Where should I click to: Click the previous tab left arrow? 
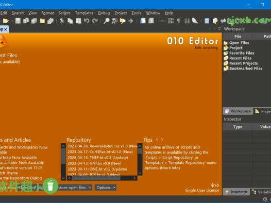coord(210,29)
